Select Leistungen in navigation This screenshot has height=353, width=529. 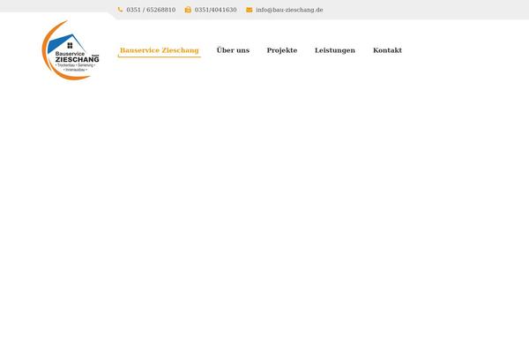[x=335, y=50]
